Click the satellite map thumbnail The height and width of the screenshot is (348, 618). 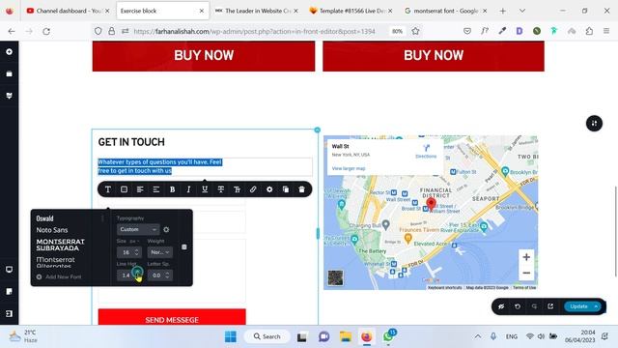coord(335,277)
